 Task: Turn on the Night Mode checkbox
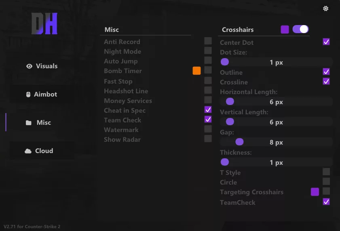pyautogui.click(x=208, y=50)
